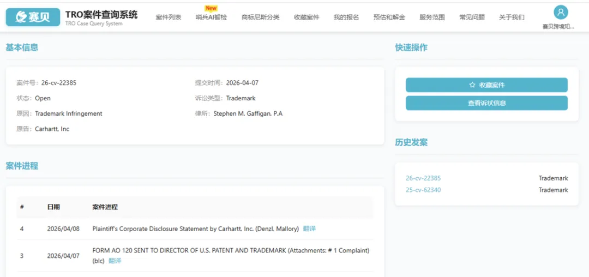Click the 历史发案 section heading

411,143
